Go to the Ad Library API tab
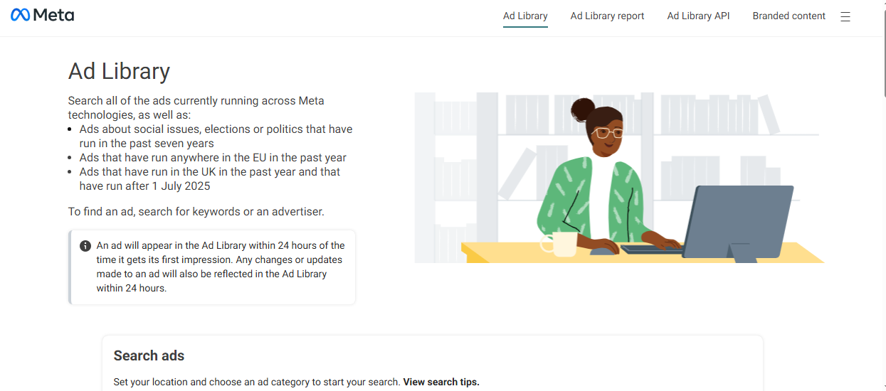 tap(698, 16)
